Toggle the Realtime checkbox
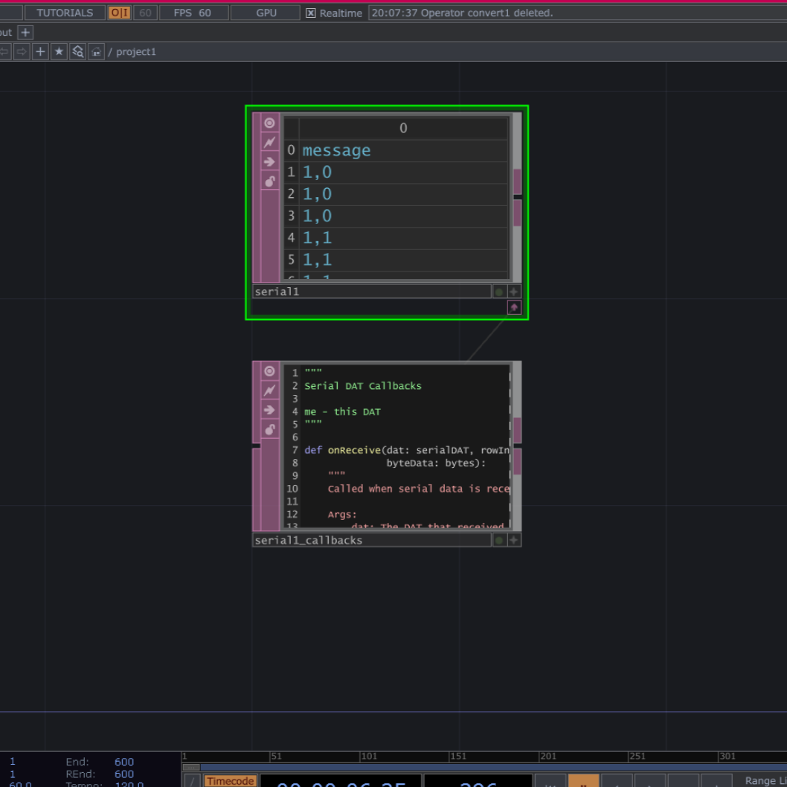The image size is (787, 787). [311, 13]
